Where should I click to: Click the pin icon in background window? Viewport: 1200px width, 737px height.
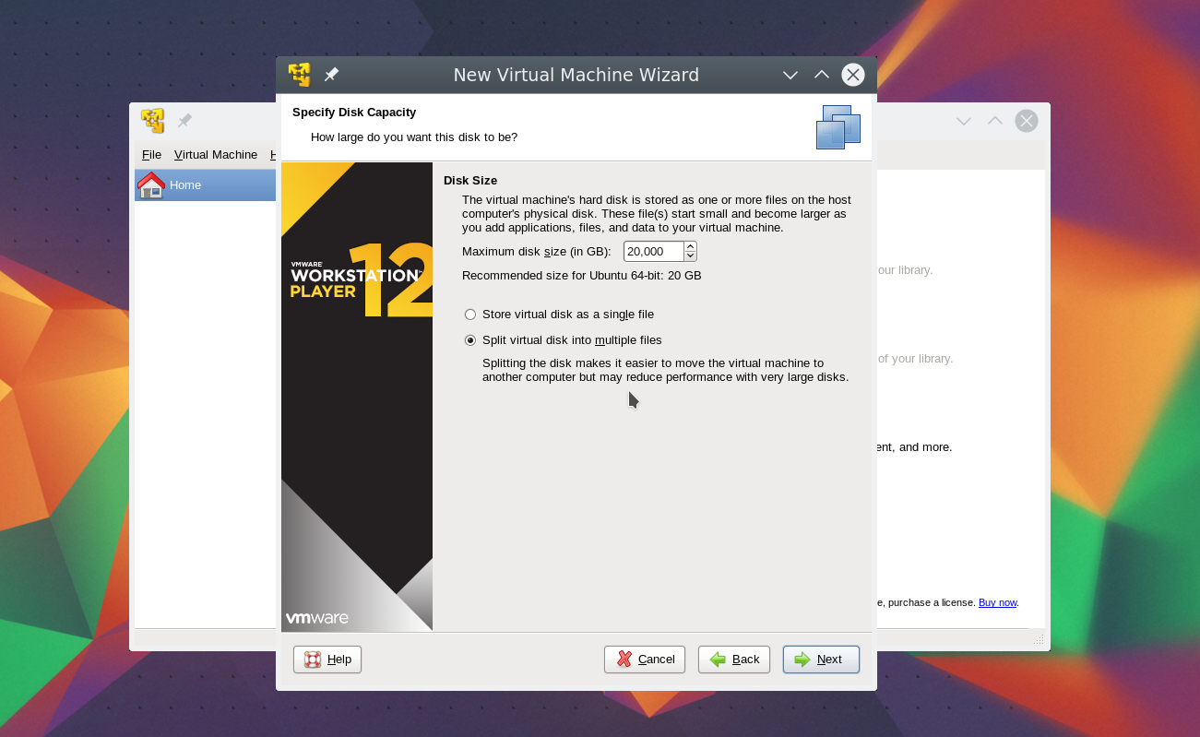[184, 121]
